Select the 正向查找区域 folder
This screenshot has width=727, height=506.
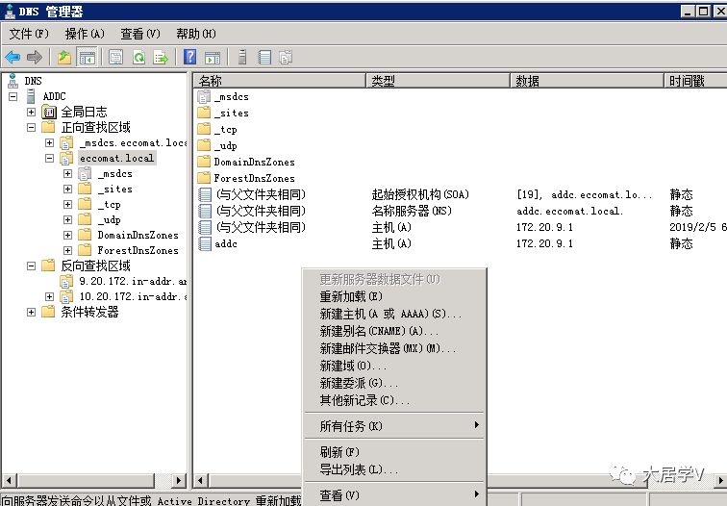click(95, 127)
